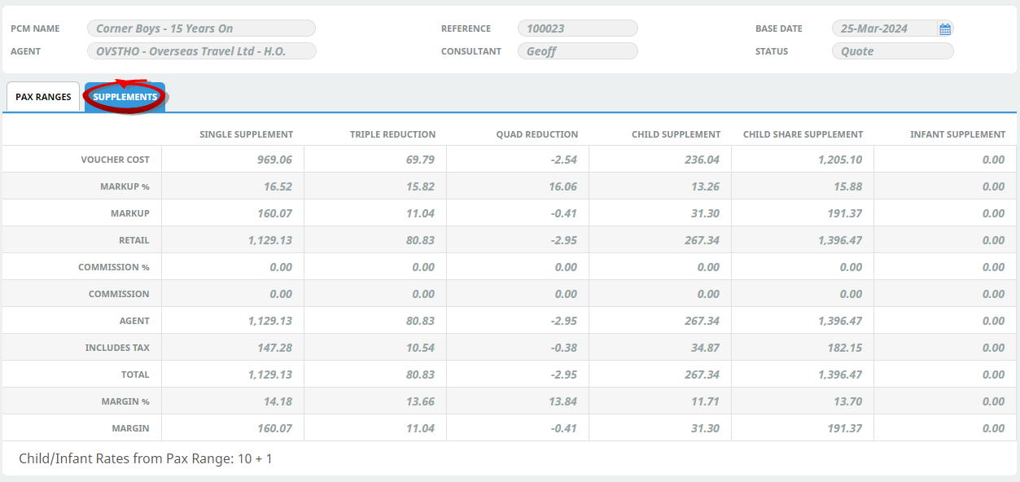Select Single Supplement voucher cost 969.06
1020x482 pixels.
pyautogui.click(x=274, y=160)
